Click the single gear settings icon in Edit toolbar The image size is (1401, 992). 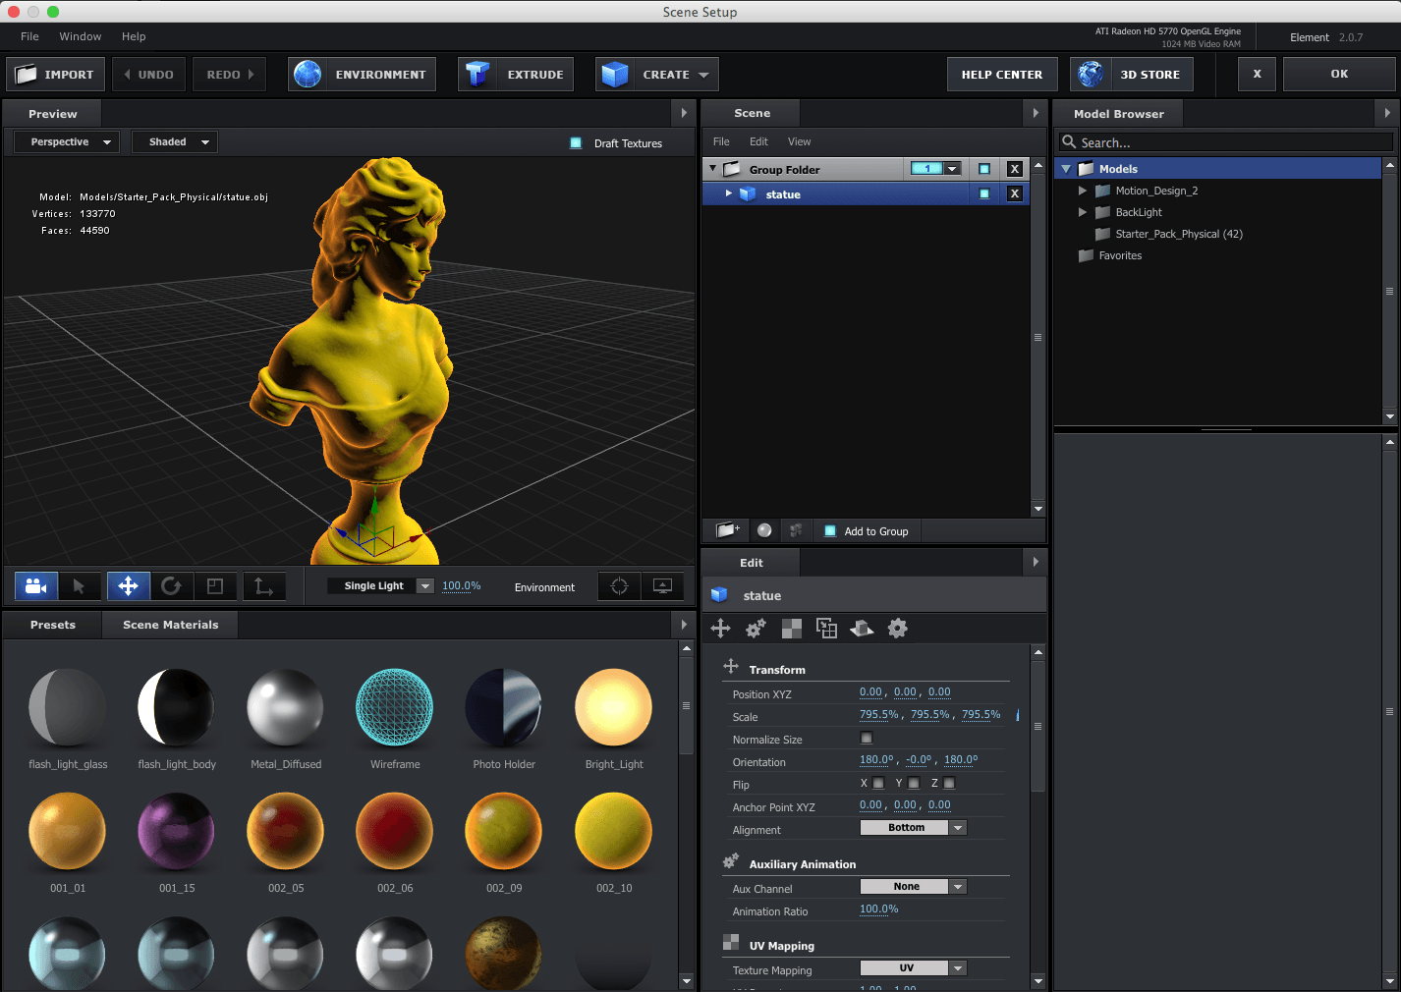click(x=897, y=629)
